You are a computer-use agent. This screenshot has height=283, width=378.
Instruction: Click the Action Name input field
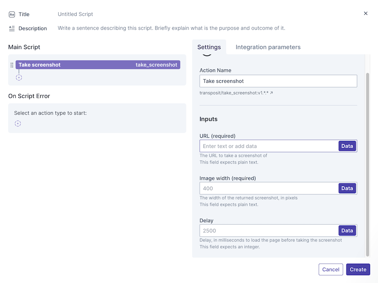tap(278, 81)
